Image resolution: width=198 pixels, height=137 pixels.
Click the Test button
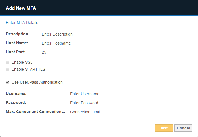164,128
